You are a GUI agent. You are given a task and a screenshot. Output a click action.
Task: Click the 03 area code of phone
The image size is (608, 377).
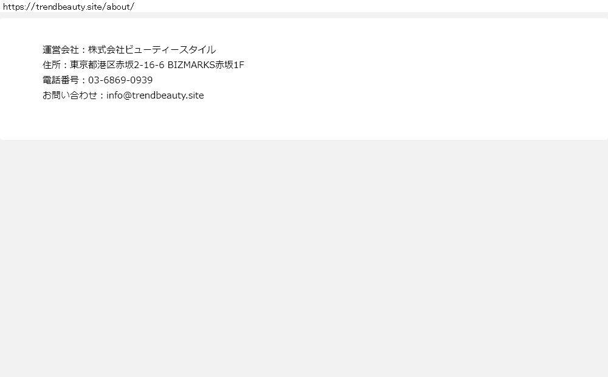[93, 80]
